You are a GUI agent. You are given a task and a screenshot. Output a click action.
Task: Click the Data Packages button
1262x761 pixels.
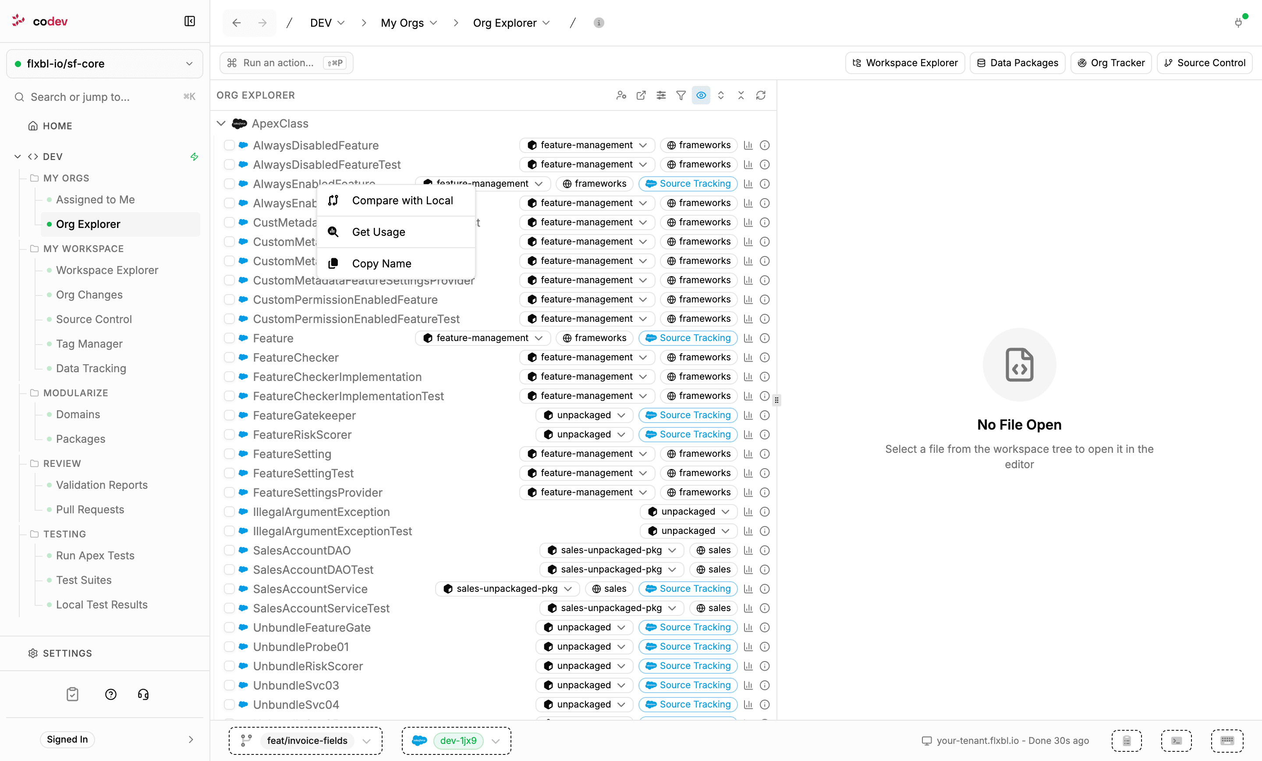[x=1017, y=63]
